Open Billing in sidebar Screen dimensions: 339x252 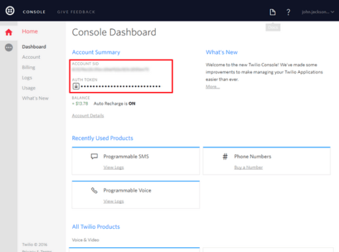tap(28, 67)
